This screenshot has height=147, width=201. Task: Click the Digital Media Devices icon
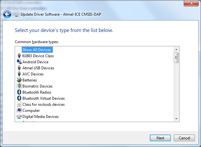[19, 117]
